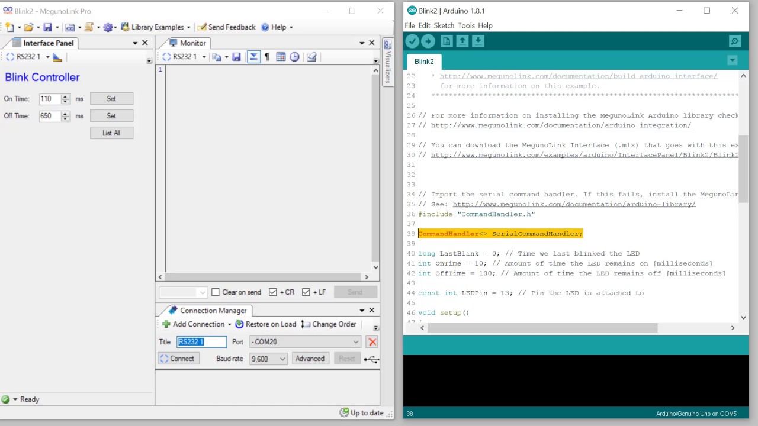Click the Monitor clear eraser icon

coord(311,57)
